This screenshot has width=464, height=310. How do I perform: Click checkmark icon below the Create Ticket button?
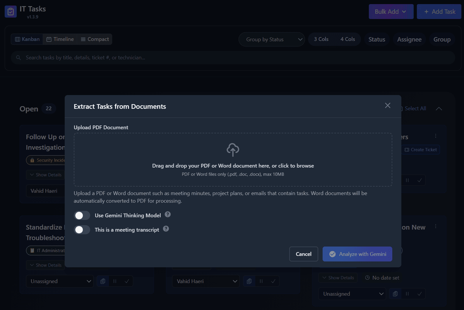click(419, 180)
